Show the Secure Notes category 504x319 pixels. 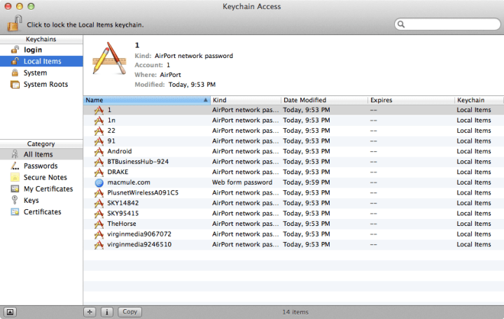pos(41,177)
